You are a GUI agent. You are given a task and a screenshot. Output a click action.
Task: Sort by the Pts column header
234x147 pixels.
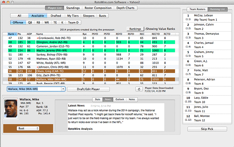22,34
